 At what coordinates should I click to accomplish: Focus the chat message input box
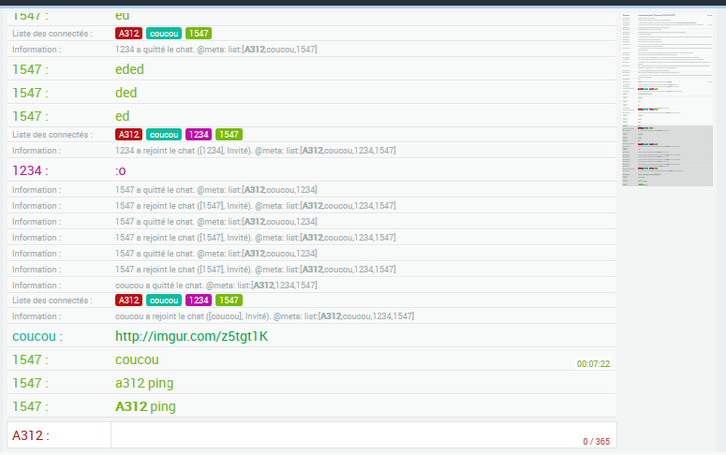363,435
